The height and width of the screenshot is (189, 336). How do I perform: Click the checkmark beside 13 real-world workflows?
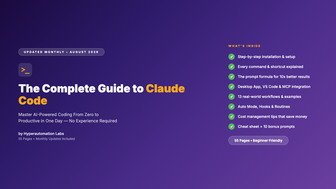231,97
